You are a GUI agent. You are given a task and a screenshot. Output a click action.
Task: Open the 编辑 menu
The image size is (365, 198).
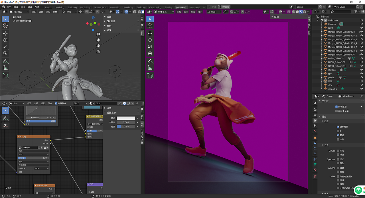pyautogui.click(x=16, y=7)
